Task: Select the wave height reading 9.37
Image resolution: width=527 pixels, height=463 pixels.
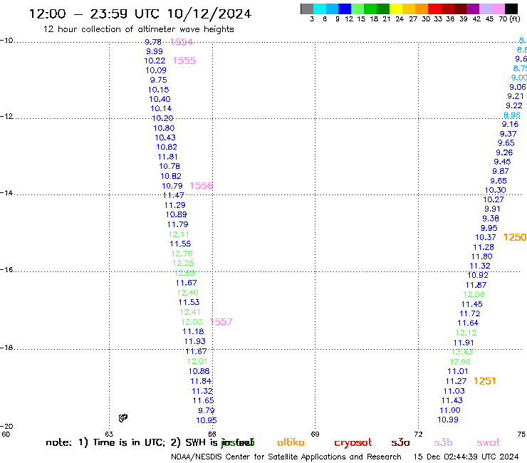Action: point(508,134)
